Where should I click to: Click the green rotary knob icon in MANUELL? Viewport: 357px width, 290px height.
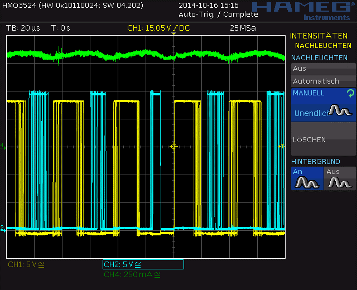(x=350, y=94)
